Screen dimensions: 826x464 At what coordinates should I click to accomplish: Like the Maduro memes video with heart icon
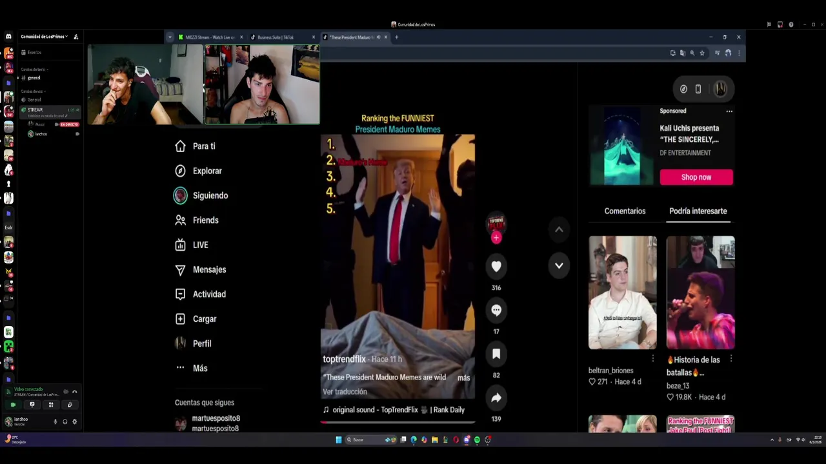[496, 266]
